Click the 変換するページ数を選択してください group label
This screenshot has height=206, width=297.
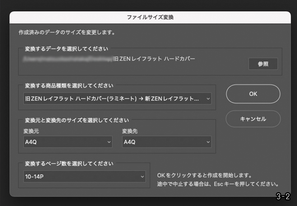tap(69, 163)
